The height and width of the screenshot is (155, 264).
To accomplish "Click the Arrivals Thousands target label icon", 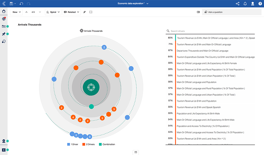I will (x=81, y=31).
